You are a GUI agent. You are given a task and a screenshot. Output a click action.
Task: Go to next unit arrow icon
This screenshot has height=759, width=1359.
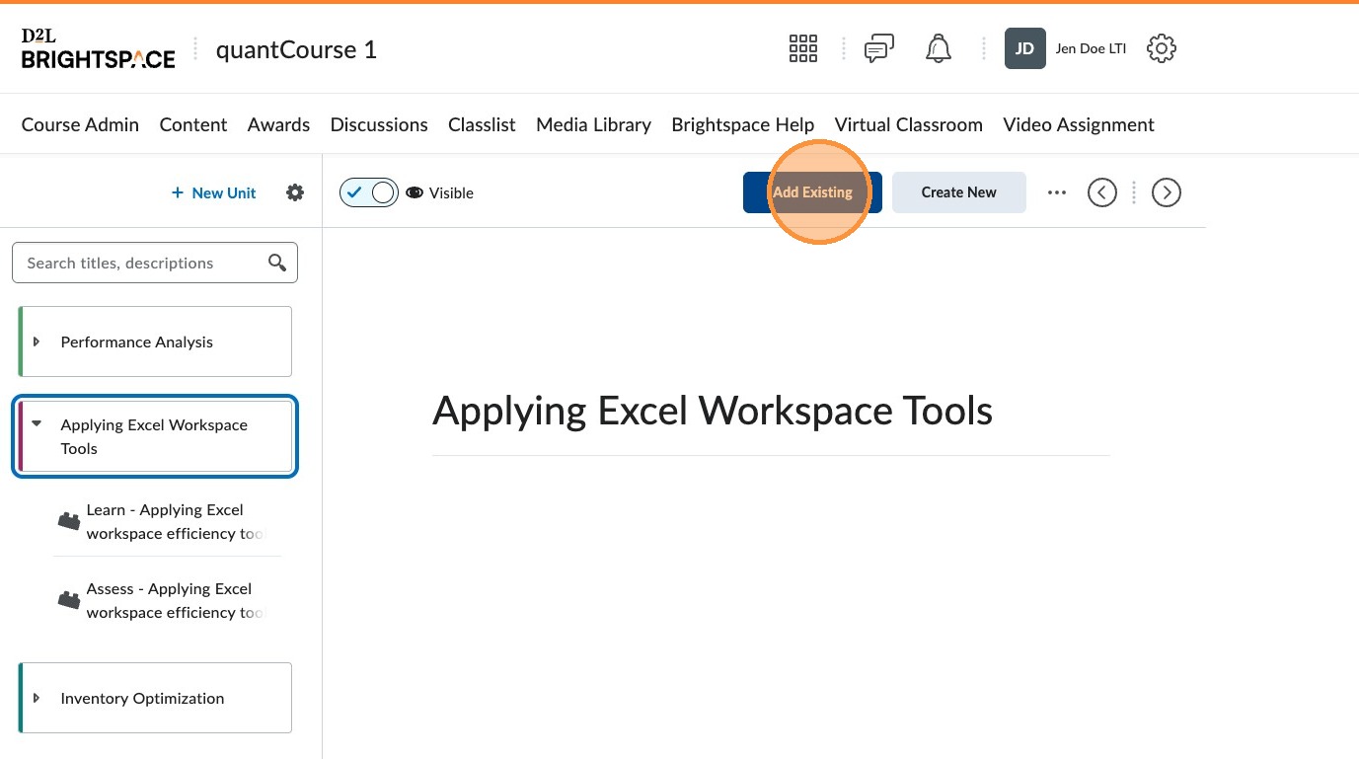[x=1167, y=192]
